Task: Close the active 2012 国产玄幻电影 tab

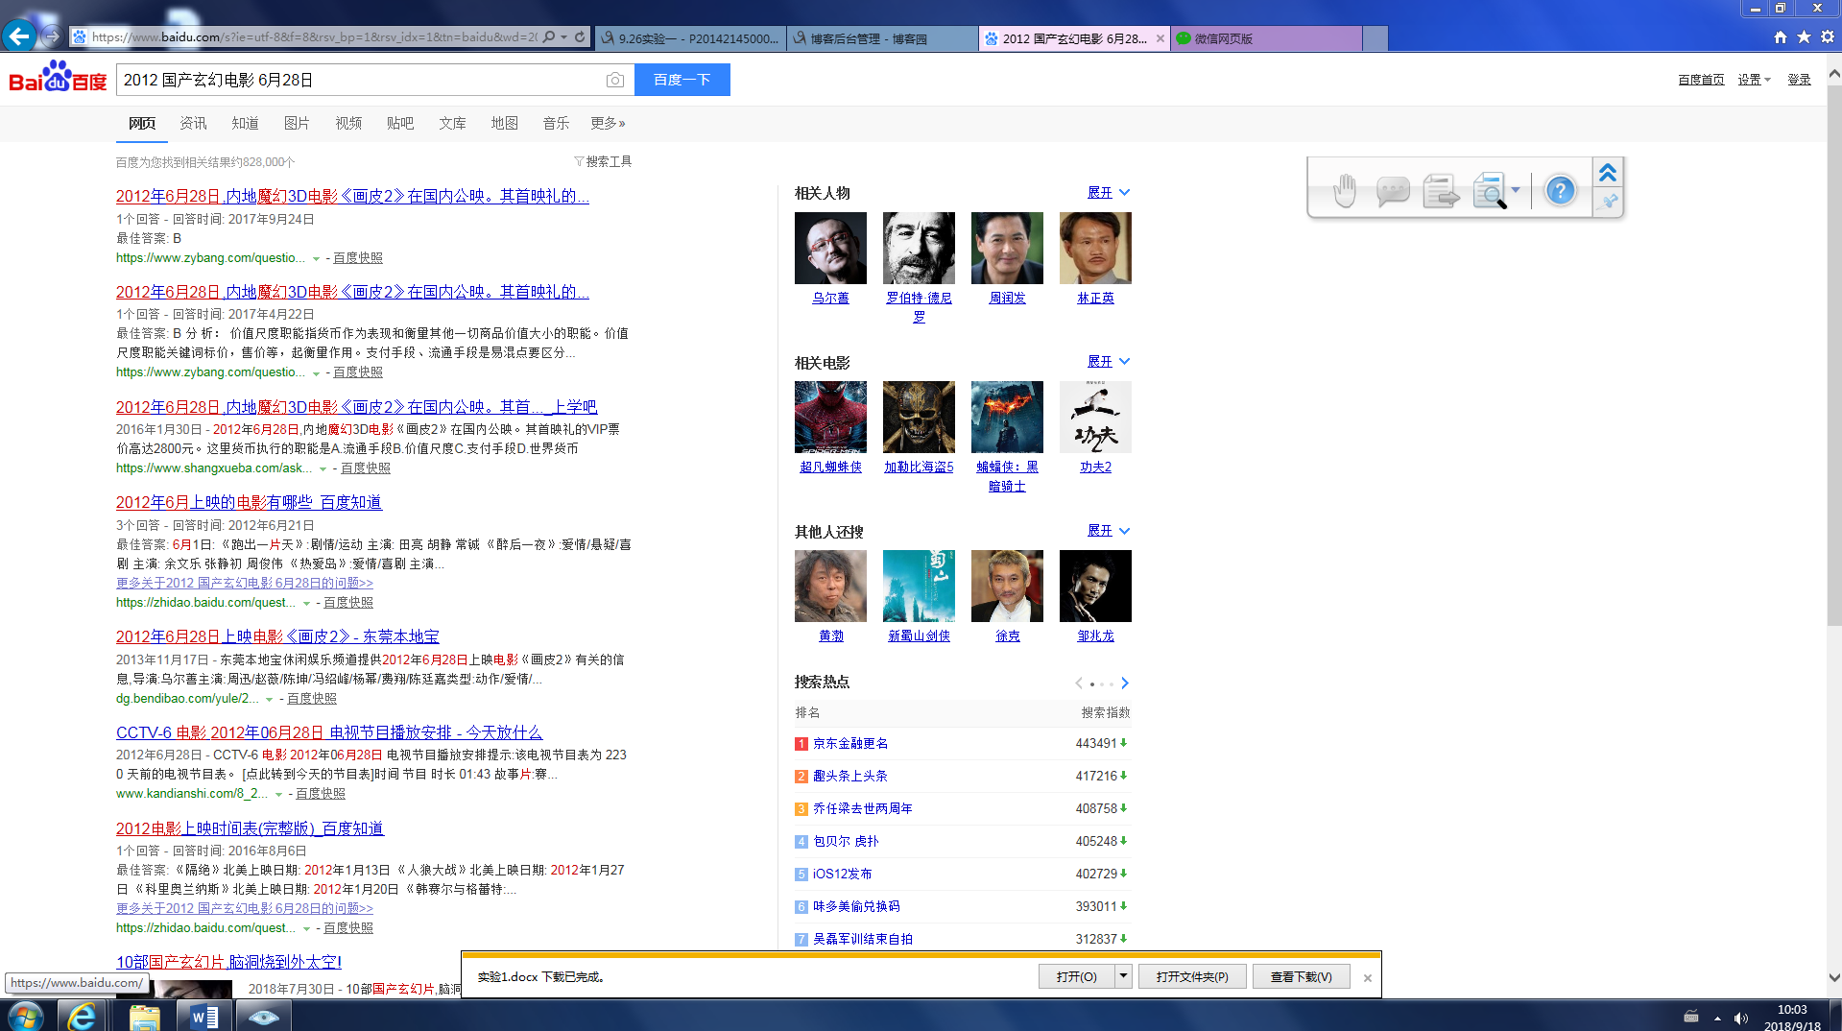Action: tap(1160, 38)
